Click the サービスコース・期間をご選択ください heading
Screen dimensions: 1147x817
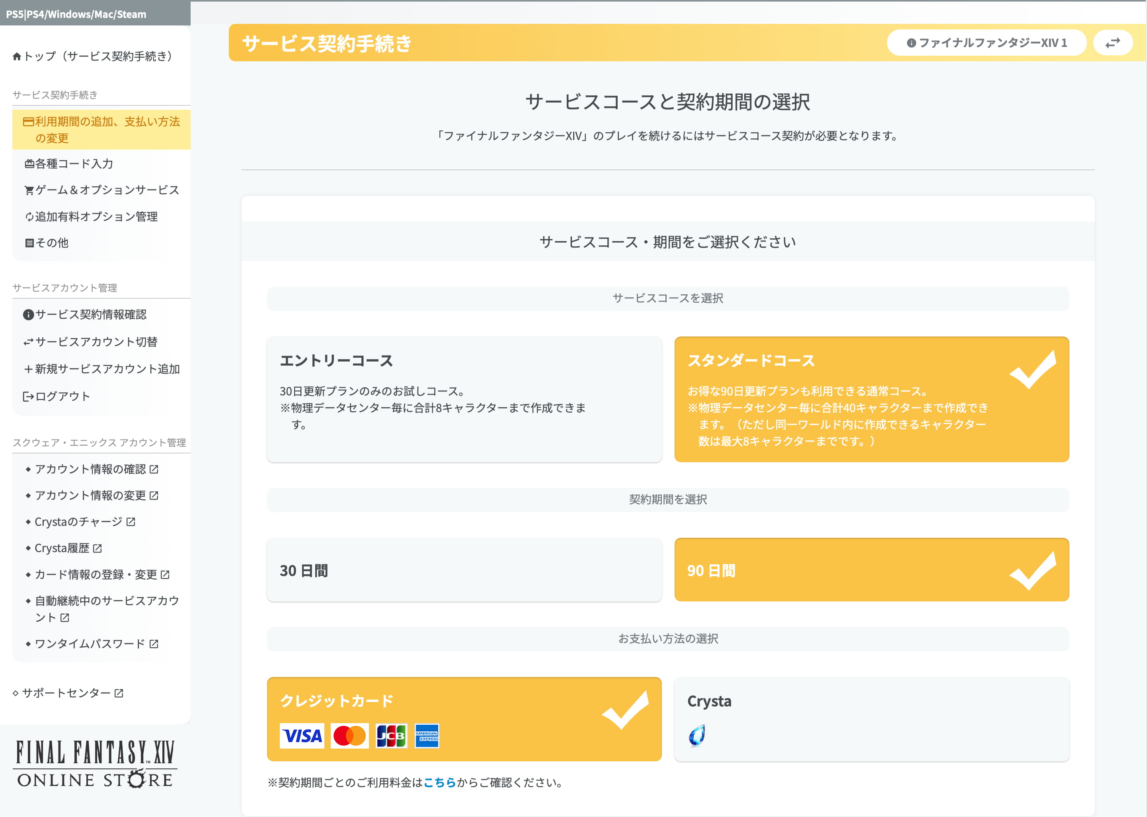click(668, 242)
